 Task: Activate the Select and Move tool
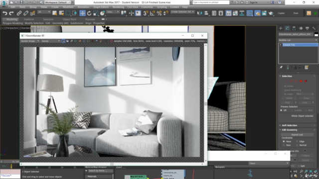coord(82,13)
